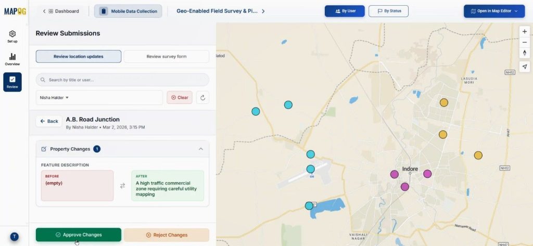Select the upper cyan marker near top road
Screen dimensions: 533x246
[x=288, y=105]
